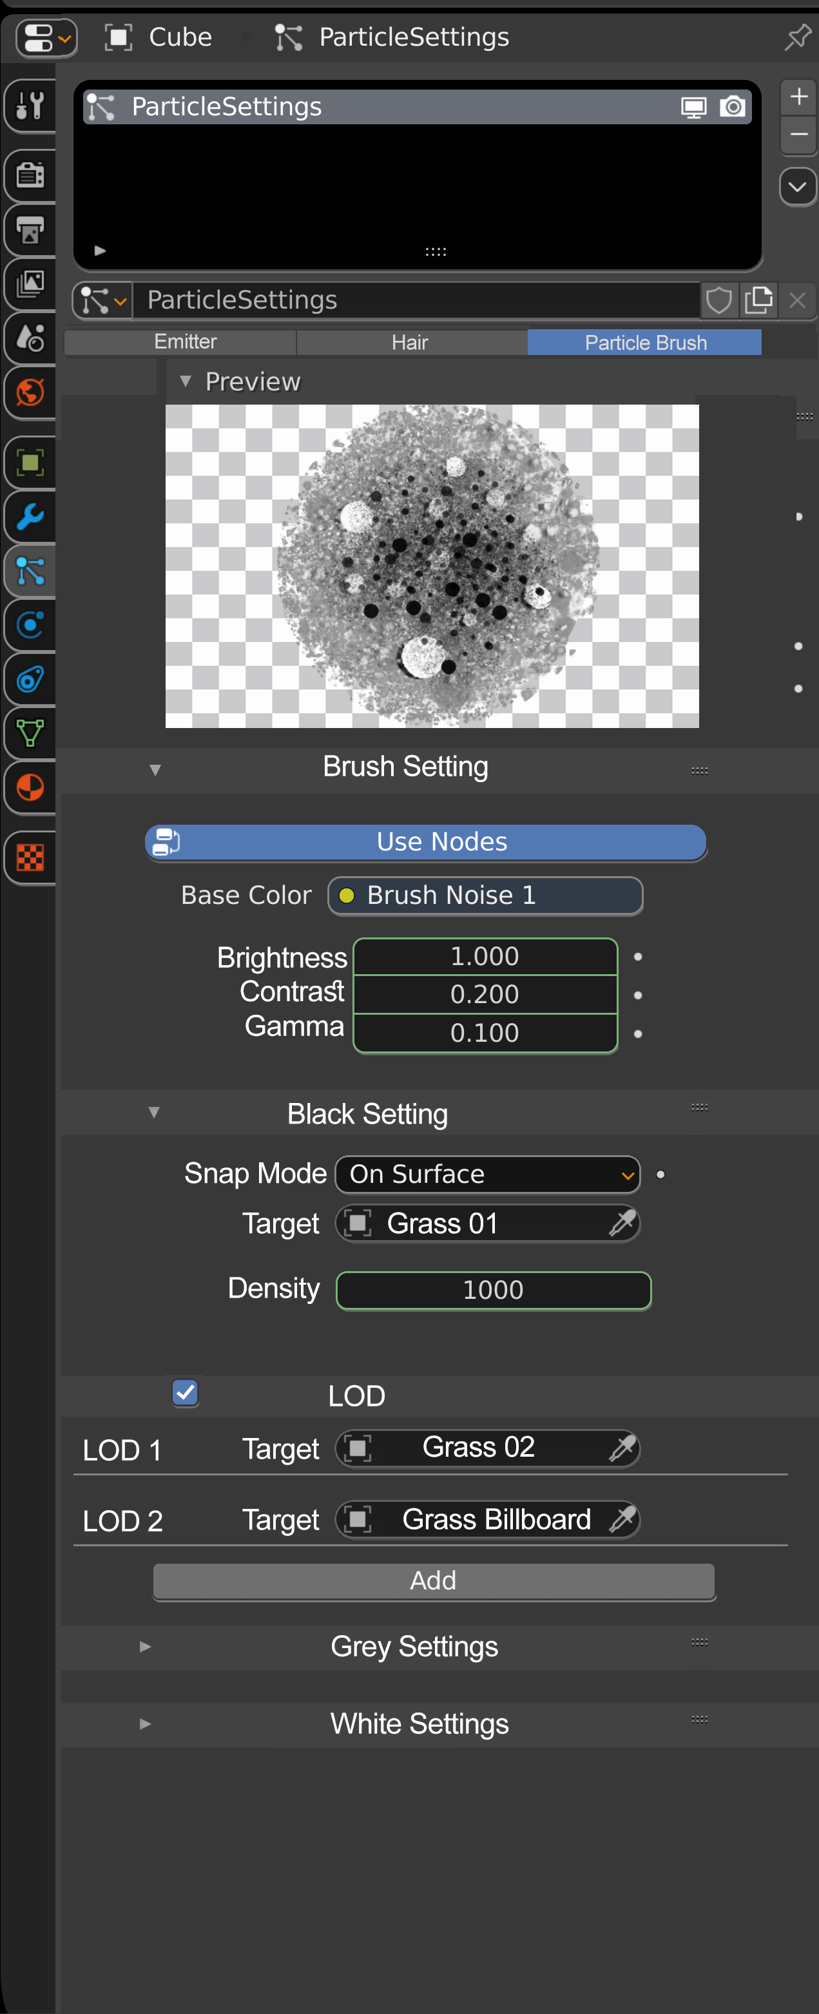Expand the White Settings panel
Screen dimensions: 819x2014
[146, 1723]
